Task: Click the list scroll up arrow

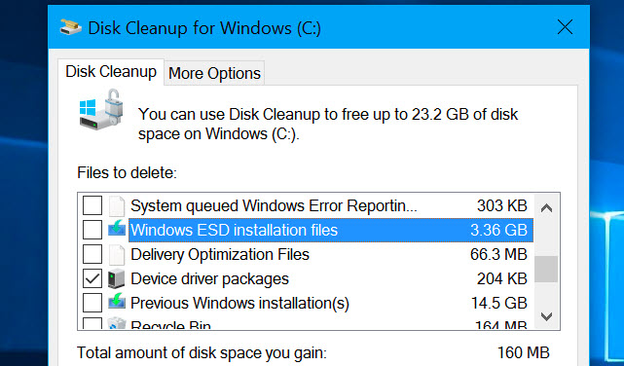Action: point(546,207)
